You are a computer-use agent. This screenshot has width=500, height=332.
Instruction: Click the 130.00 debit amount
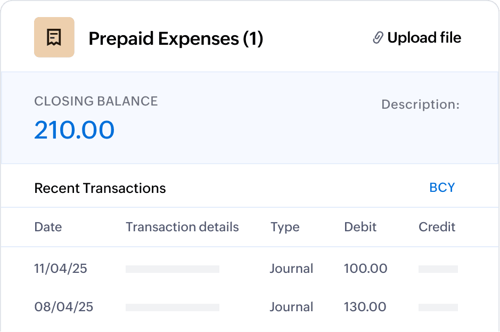[365, 307]
